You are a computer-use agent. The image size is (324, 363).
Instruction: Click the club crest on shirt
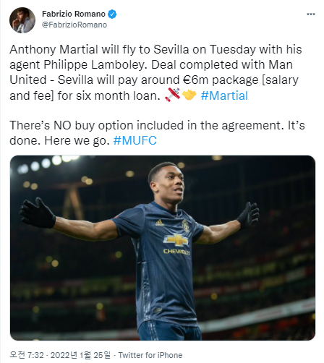pos(185,225)
